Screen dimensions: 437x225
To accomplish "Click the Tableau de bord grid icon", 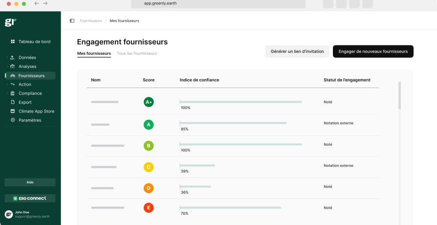I will point(13,42).
